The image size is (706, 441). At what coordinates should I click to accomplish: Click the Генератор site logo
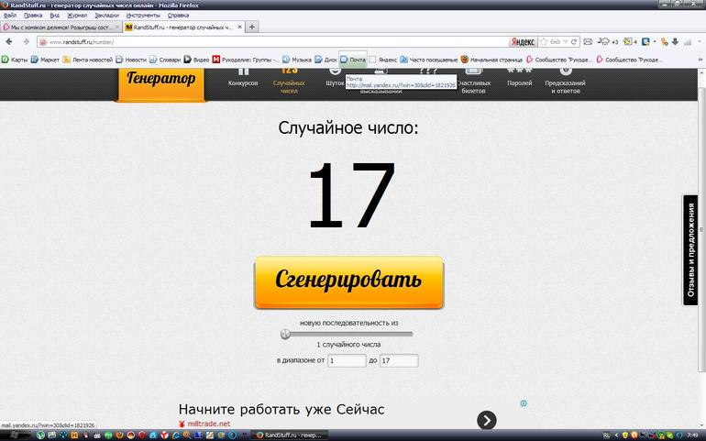click(x=160, y=83)
